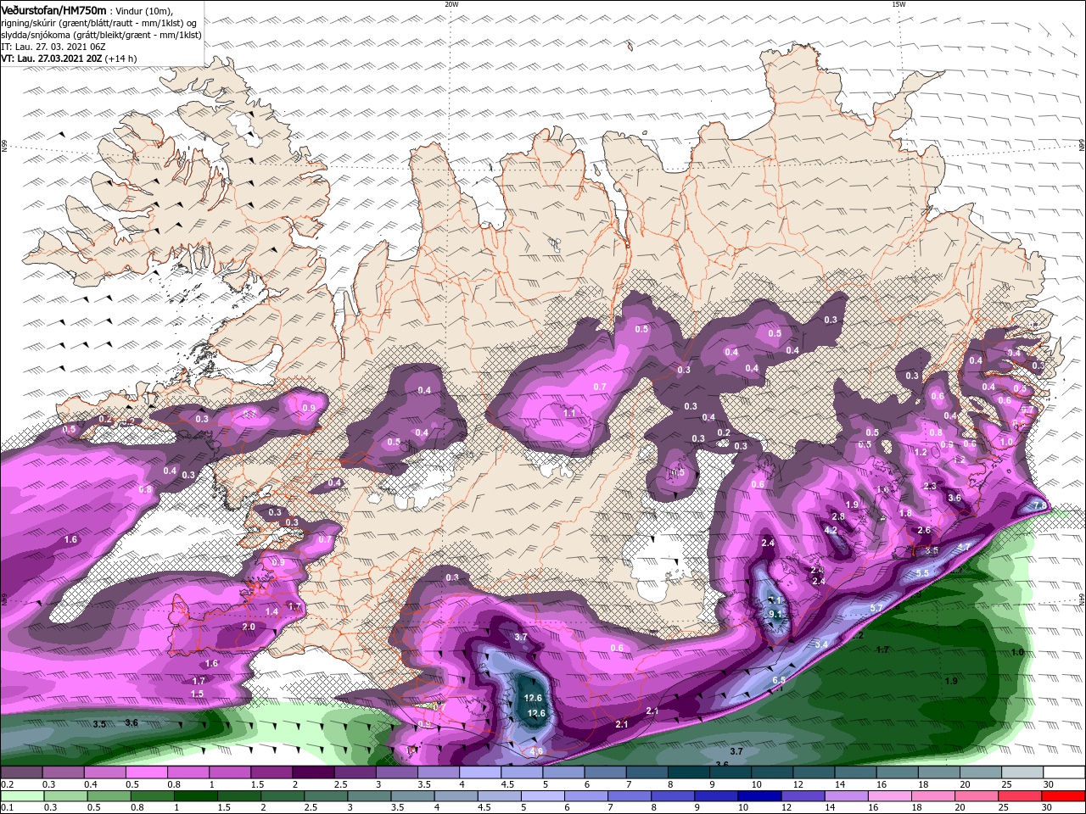Select the rain legend swatch labeled 25
The image size is (1086, 814).
tap(1019, 796)
